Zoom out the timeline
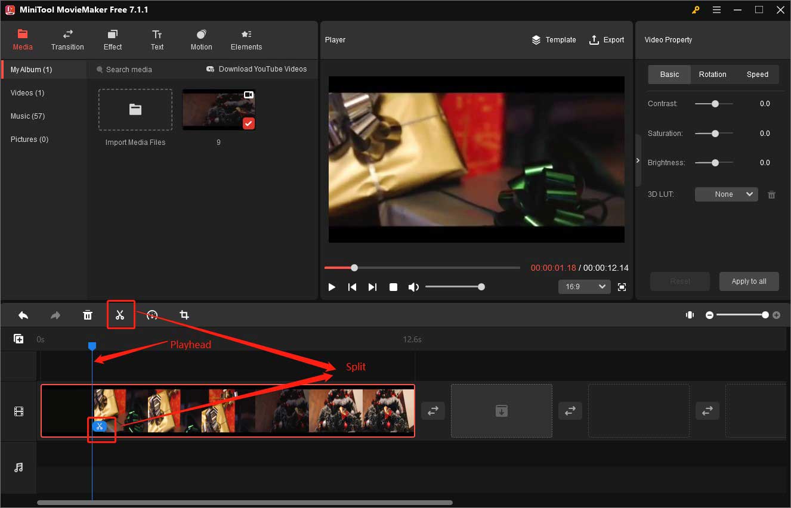 [x=709, y=315]
